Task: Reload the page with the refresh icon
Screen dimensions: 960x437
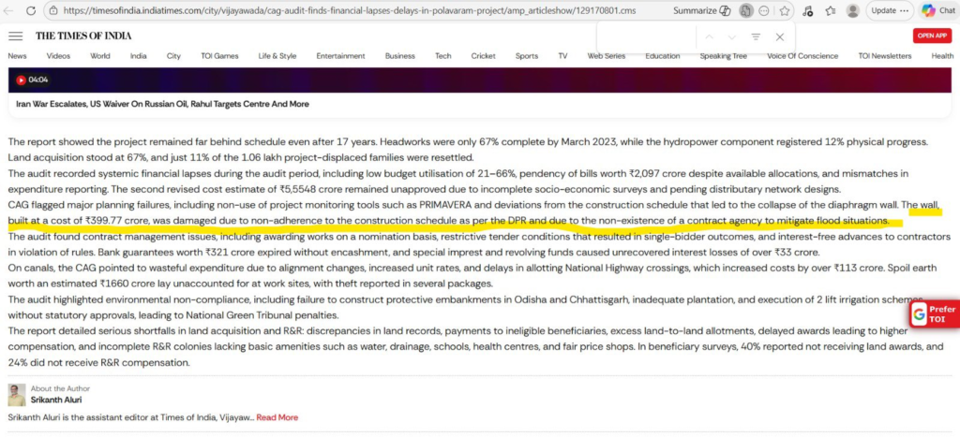Action: coord(31,10)
